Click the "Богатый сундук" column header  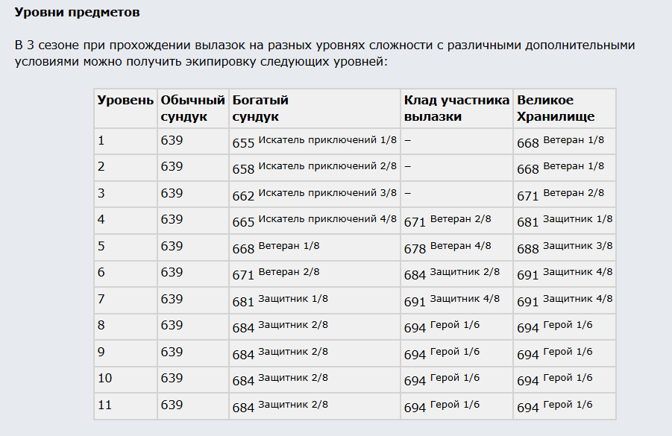[x=260, y=108]
